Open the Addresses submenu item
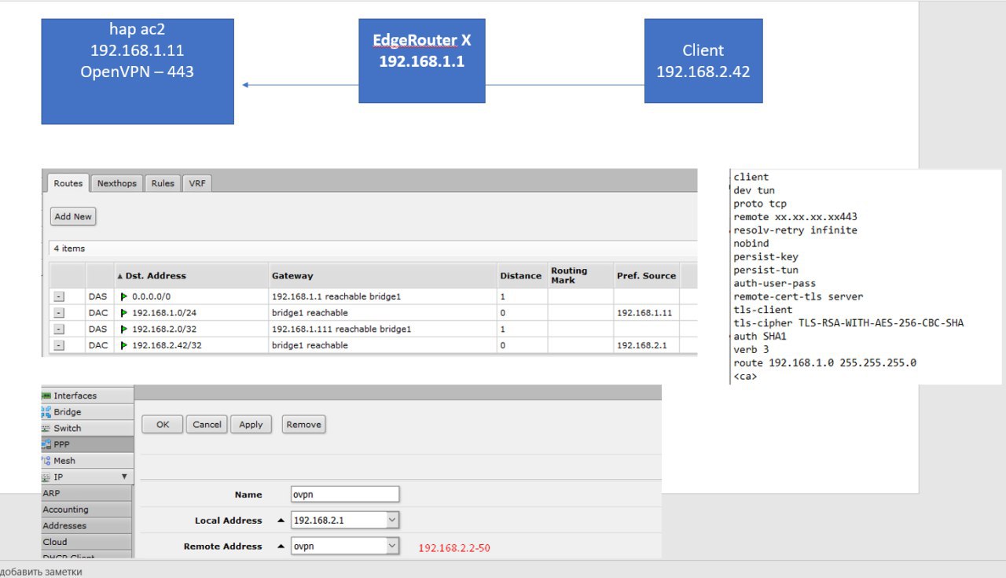Image resolution: width=1006 pixels, height=578 pixels. coord(86,525)
